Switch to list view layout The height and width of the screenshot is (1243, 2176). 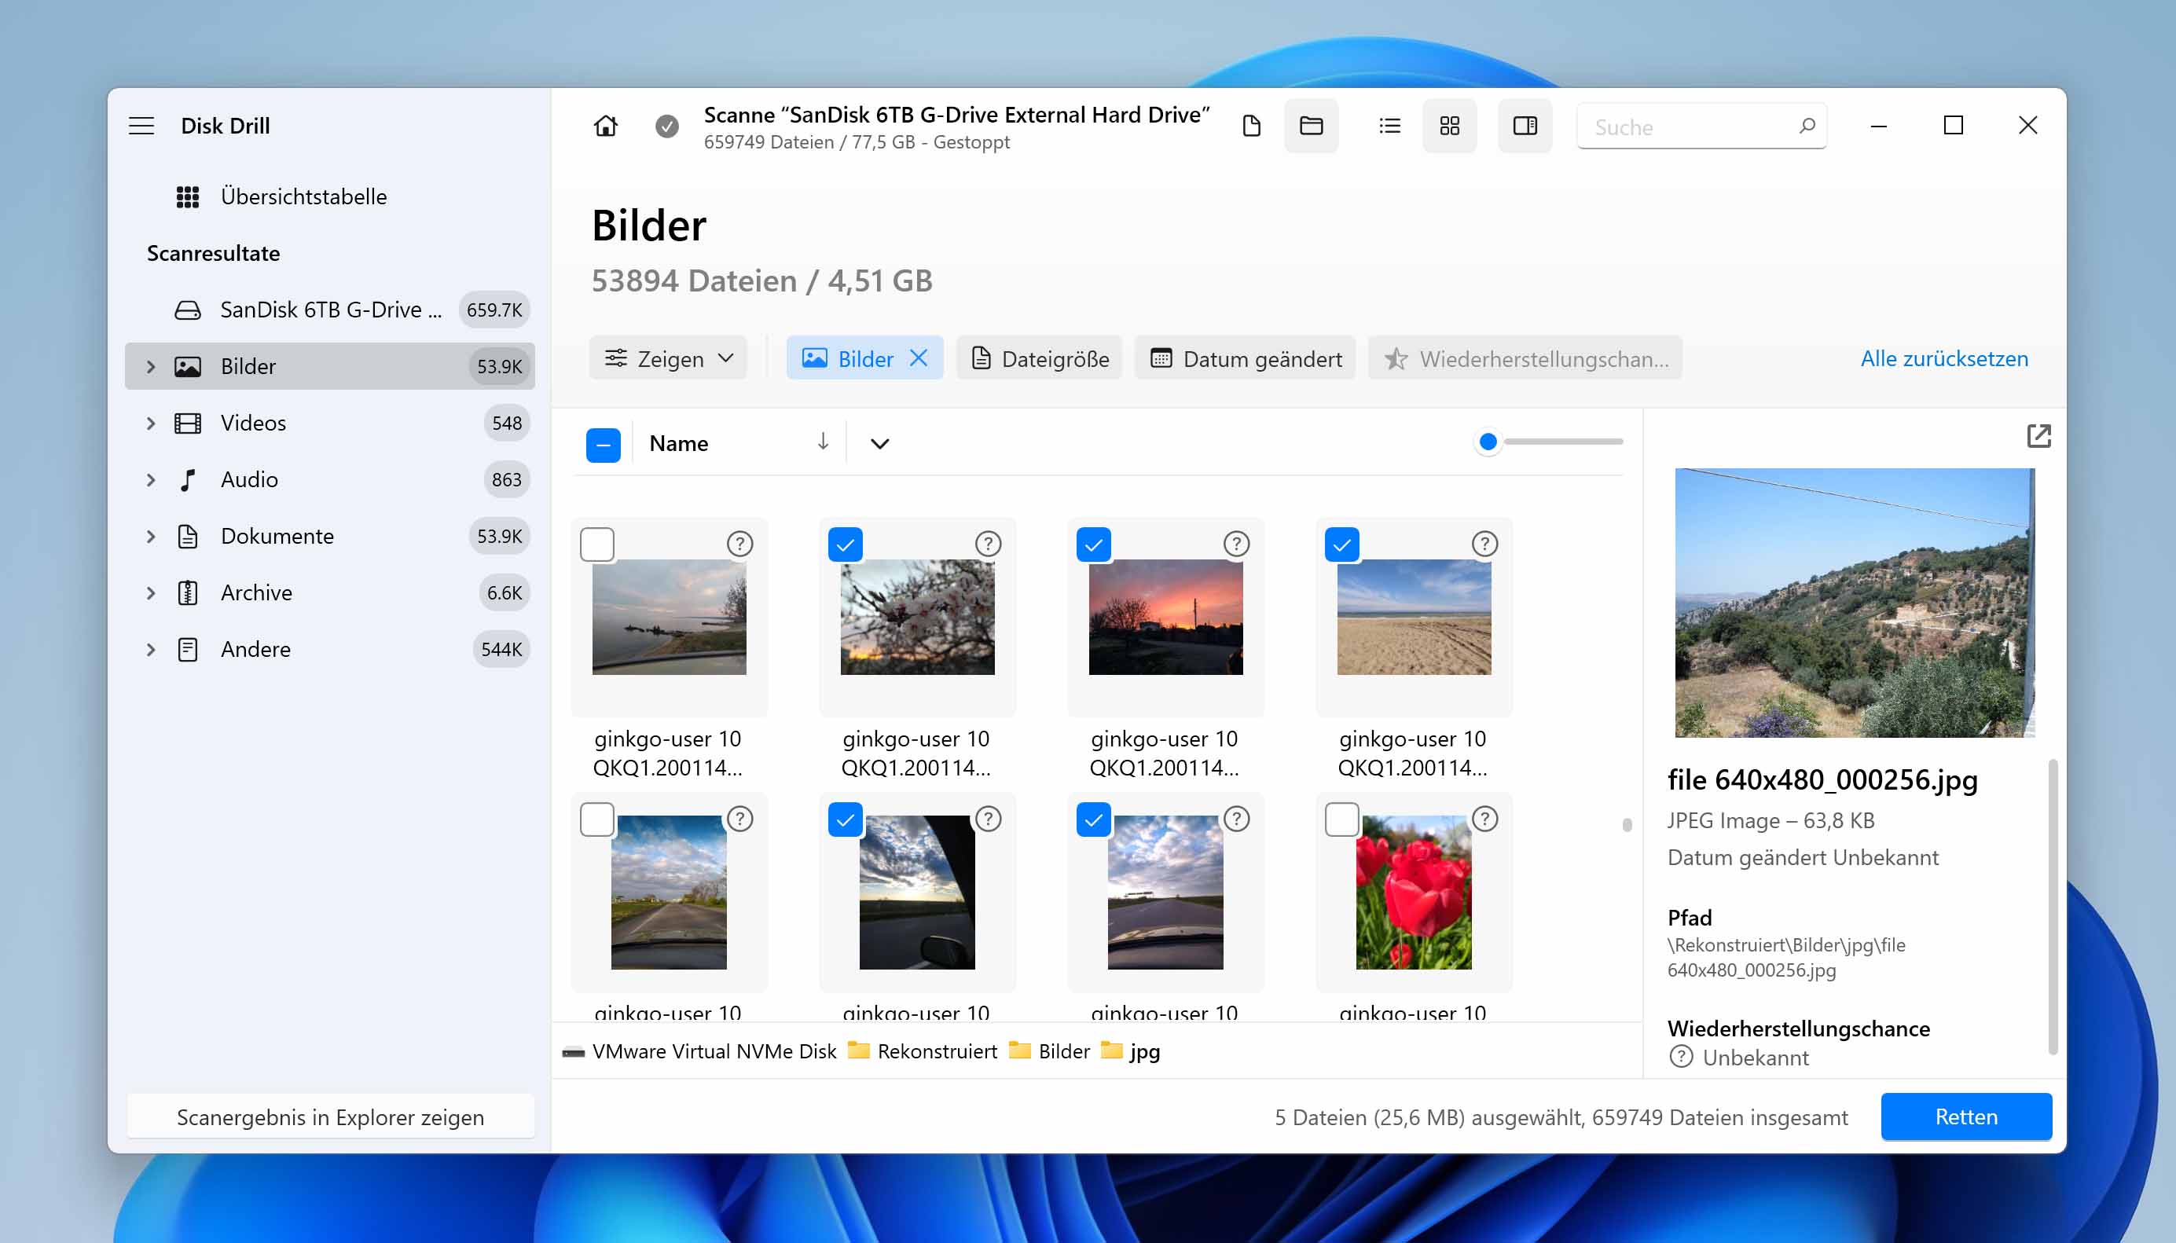[1389, 126]
